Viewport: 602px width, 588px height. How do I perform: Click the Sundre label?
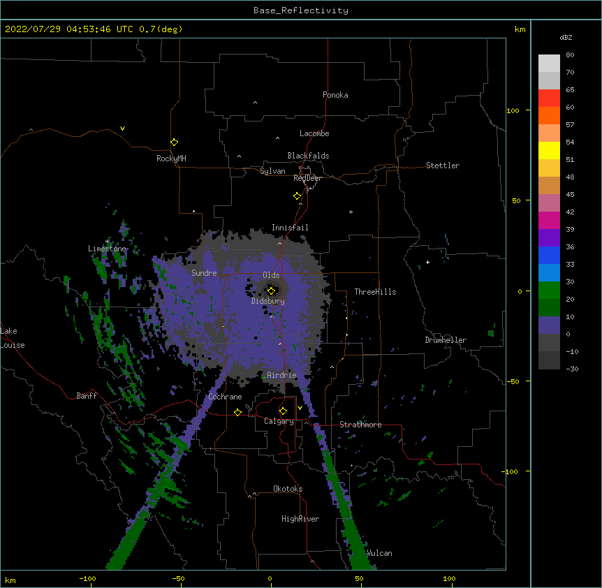tap(204, 273)
